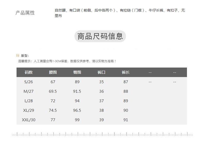
Task: Select the M/27 size cell
Action: (28, 91)
